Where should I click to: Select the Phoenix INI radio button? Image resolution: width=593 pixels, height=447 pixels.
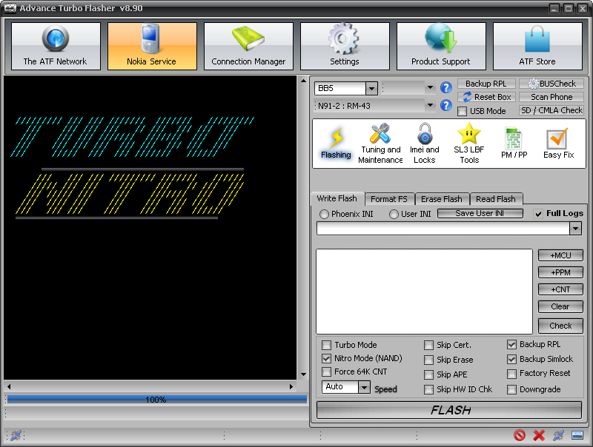pyautogui.click(x=324, y=214)
